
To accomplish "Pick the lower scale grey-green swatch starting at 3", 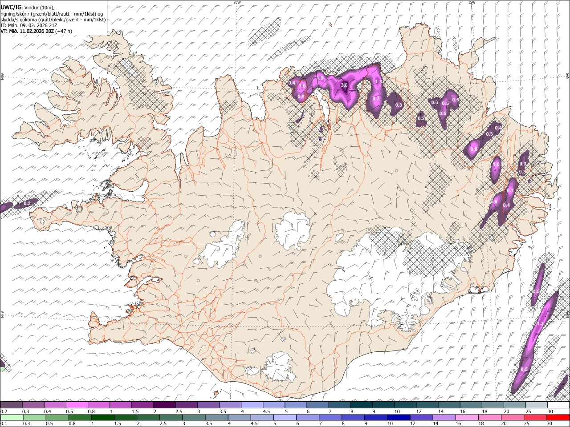I will tap(194, 417).
